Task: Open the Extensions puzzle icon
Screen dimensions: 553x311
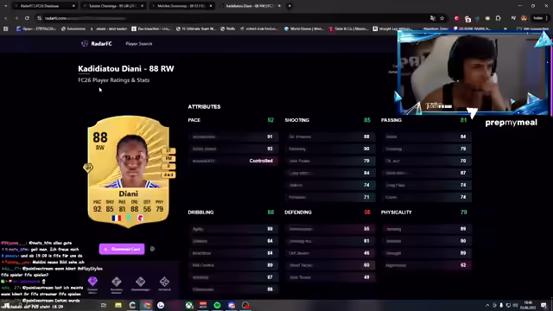Action: (x=498, y=18)
